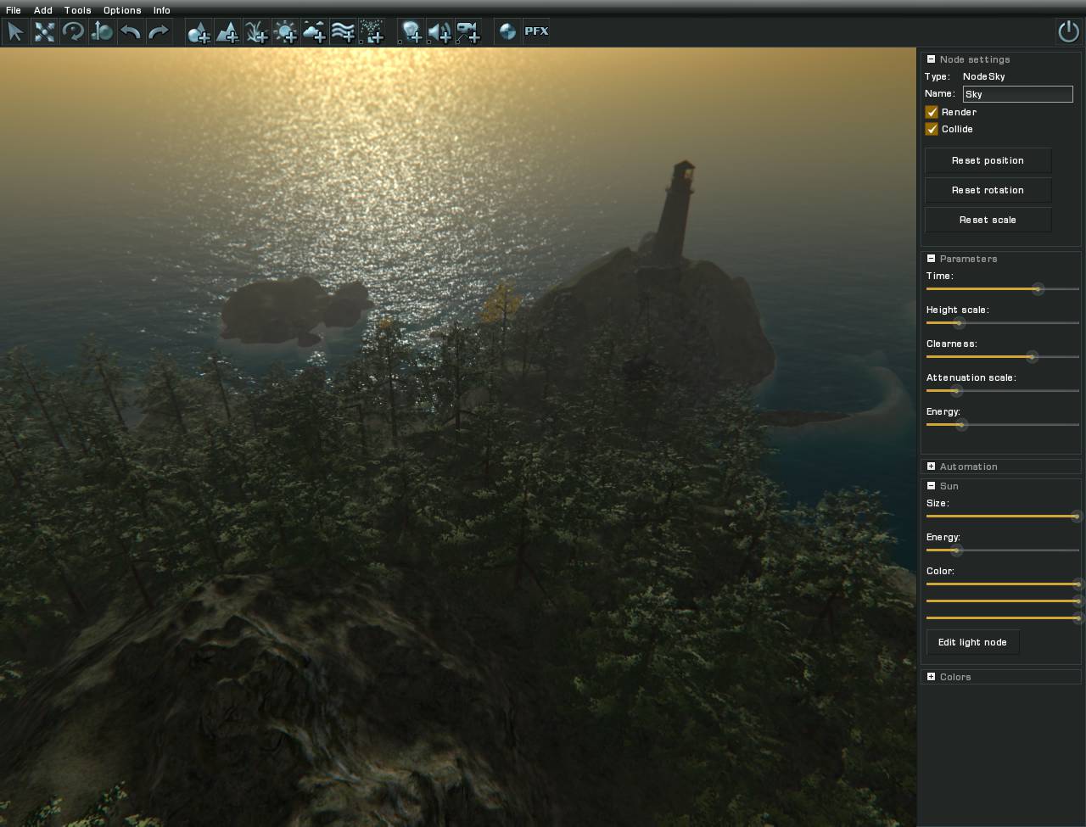Click the redo arrow in toolbar

tap(159, 32)
